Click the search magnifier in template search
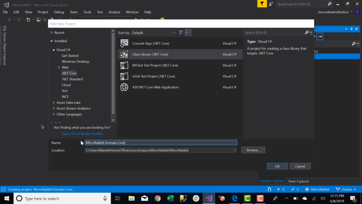The image size is (362, 204). pos(307,32)
